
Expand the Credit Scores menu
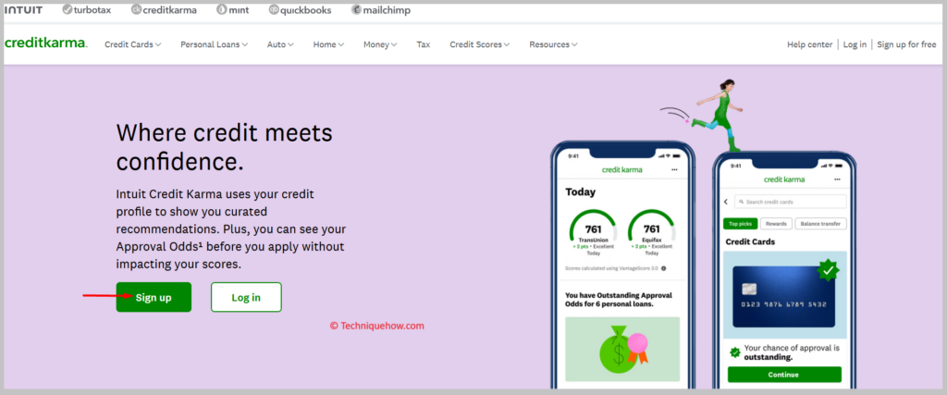(x=480, y=44)
